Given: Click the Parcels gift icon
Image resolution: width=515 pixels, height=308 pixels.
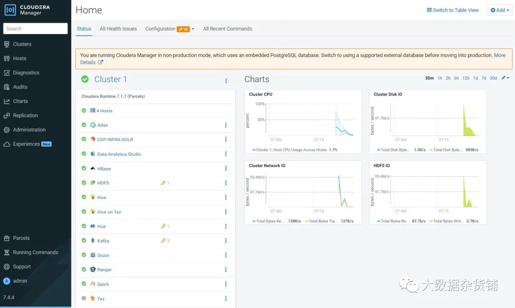Looking at the screenshot, I should coord(7,238).
